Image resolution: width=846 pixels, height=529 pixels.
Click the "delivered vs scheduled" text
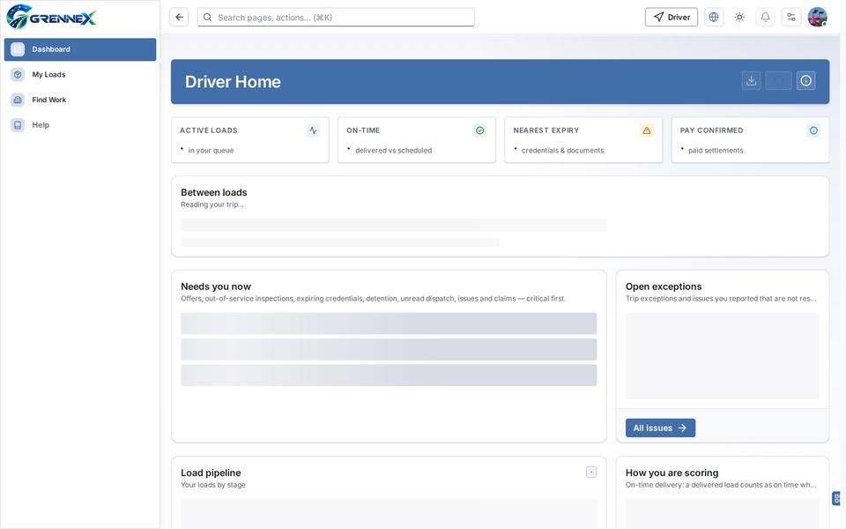pos(393,151)
